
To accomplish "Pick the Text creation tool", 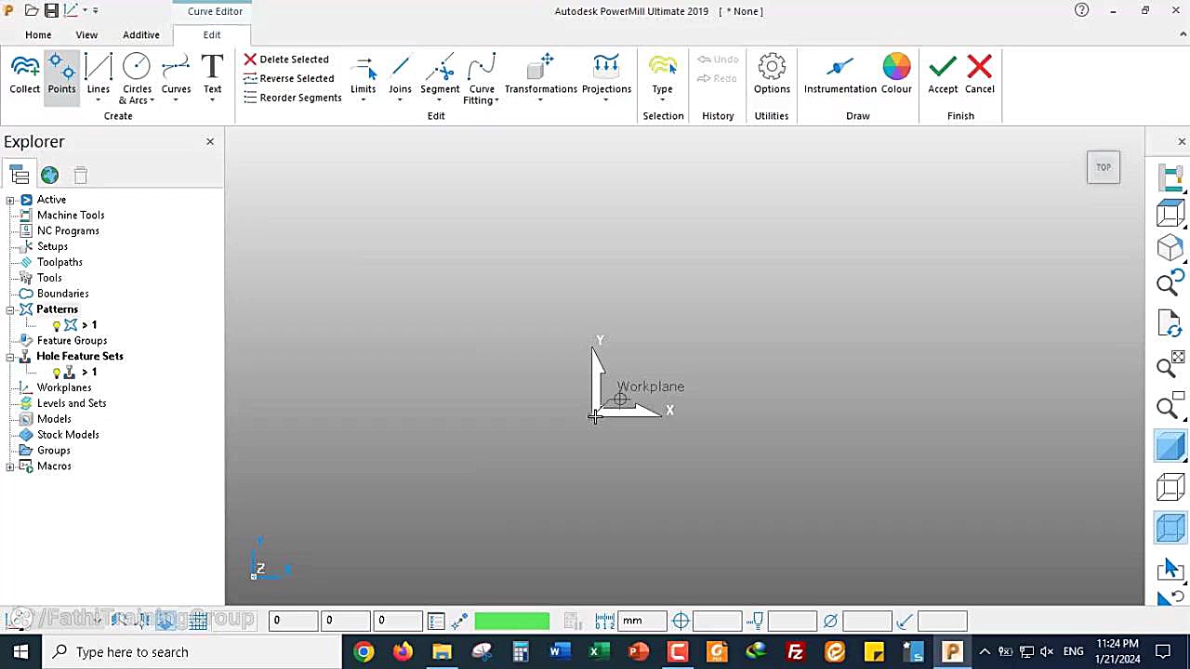I will 212,71.
